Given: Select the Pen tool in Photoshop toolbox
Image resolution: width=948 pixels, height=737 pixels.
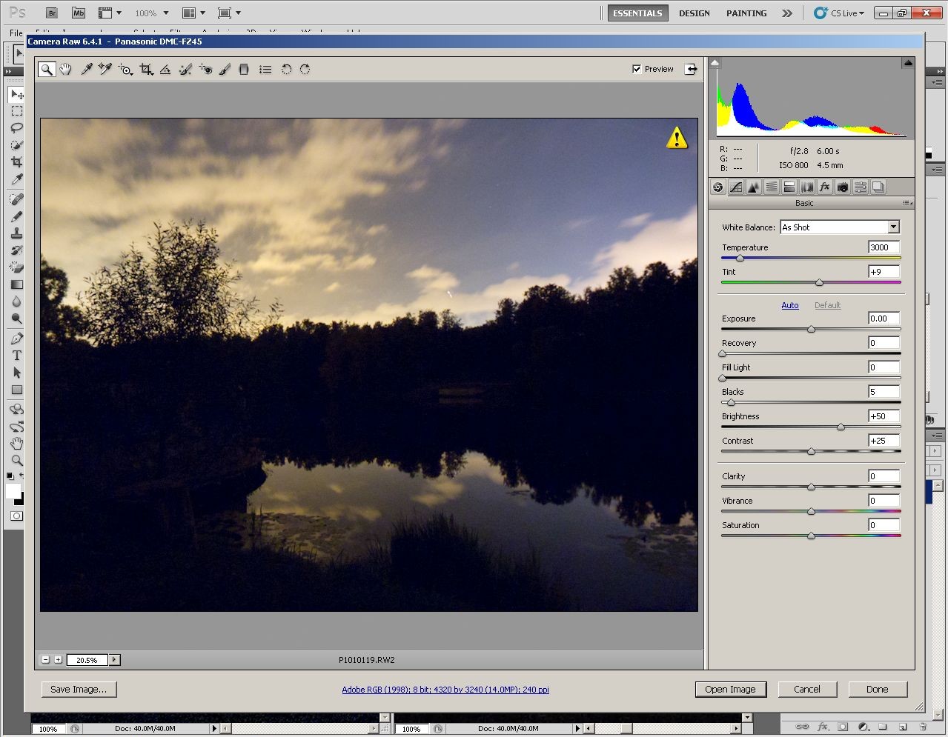Looking at the screenshot, I should (x=16, y=339).
